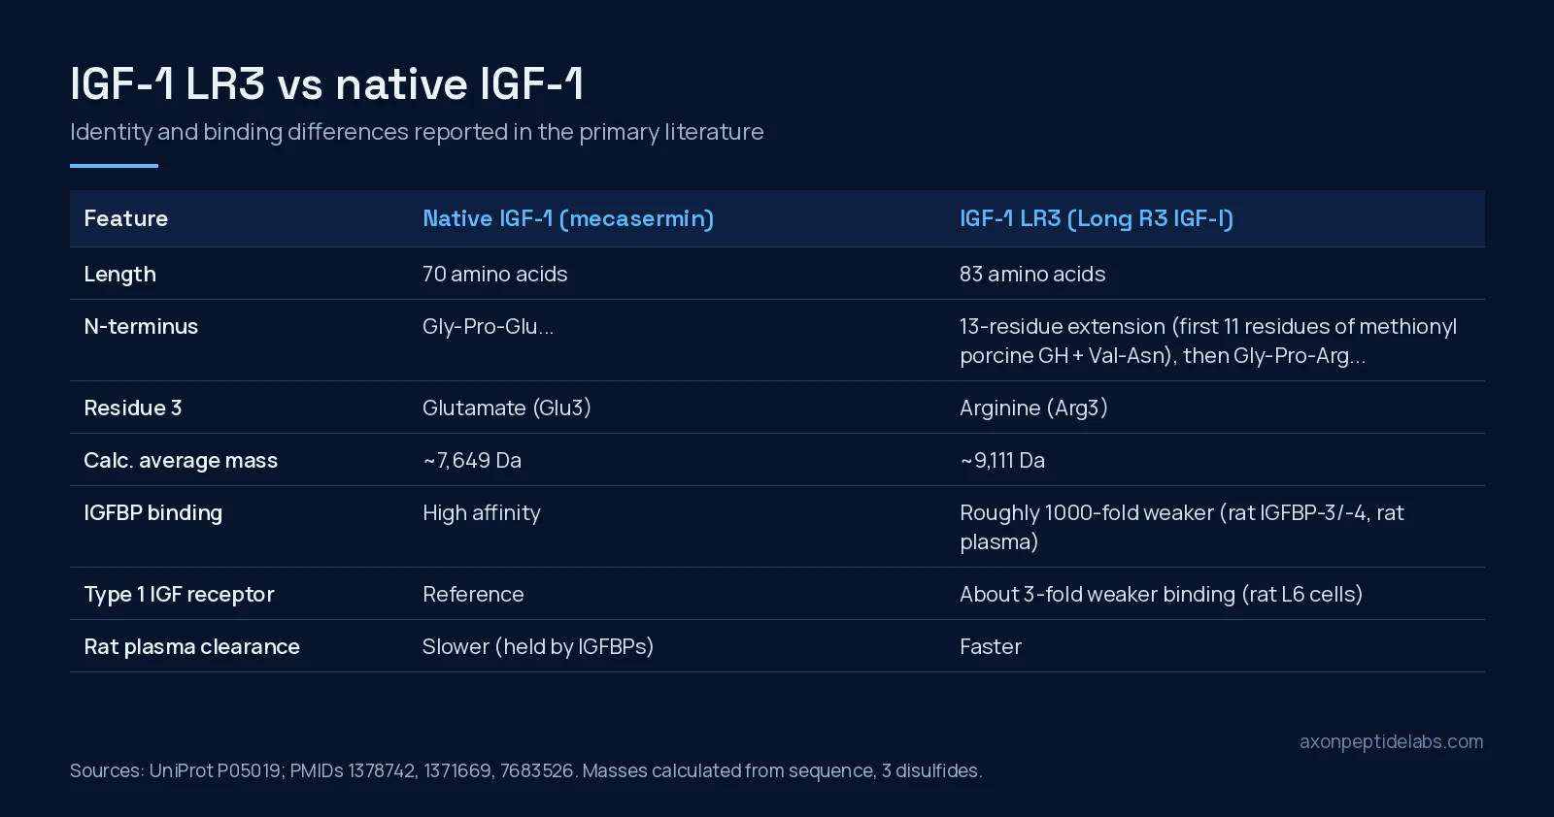Select the 'IGF-1 LR3 (Long R3 IGF-I)' header
This screenshot has height=817, width=1554.
1097,218
